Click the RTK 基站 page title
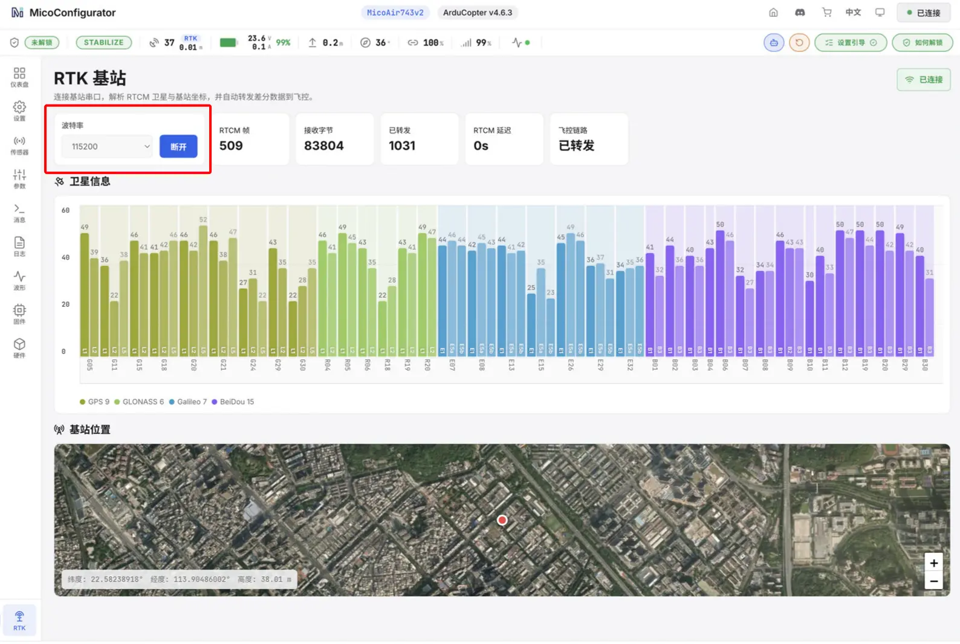 click(90, 79)
